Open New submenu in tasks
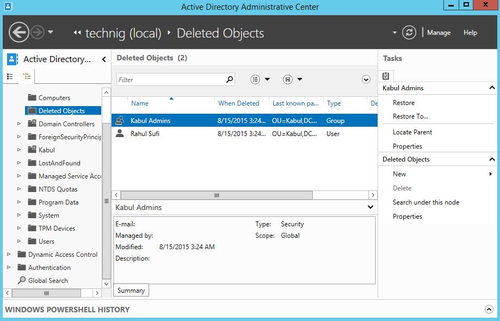This screenshot has height=321, width=500. tap(443, 174)
